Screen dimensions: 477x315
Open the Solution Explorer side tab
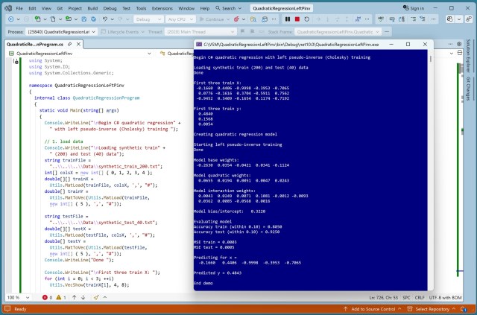468,56
